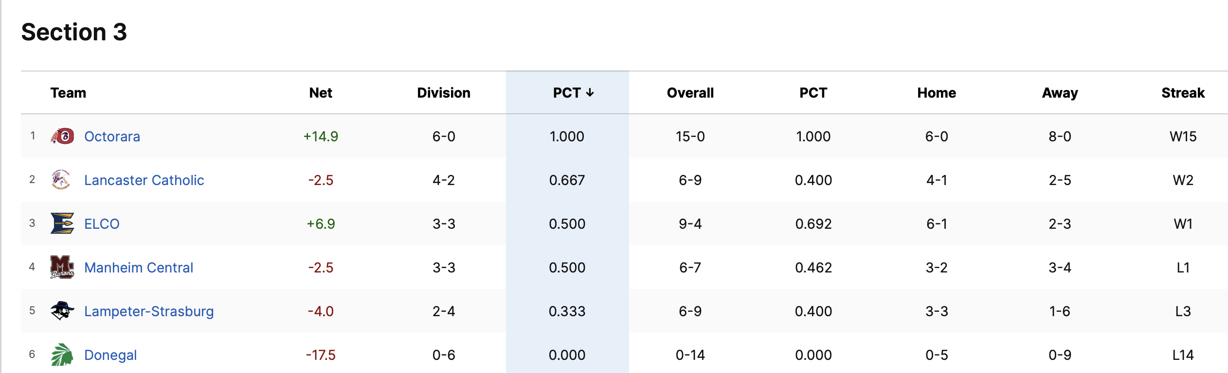Sort standings by Division record

443,93
